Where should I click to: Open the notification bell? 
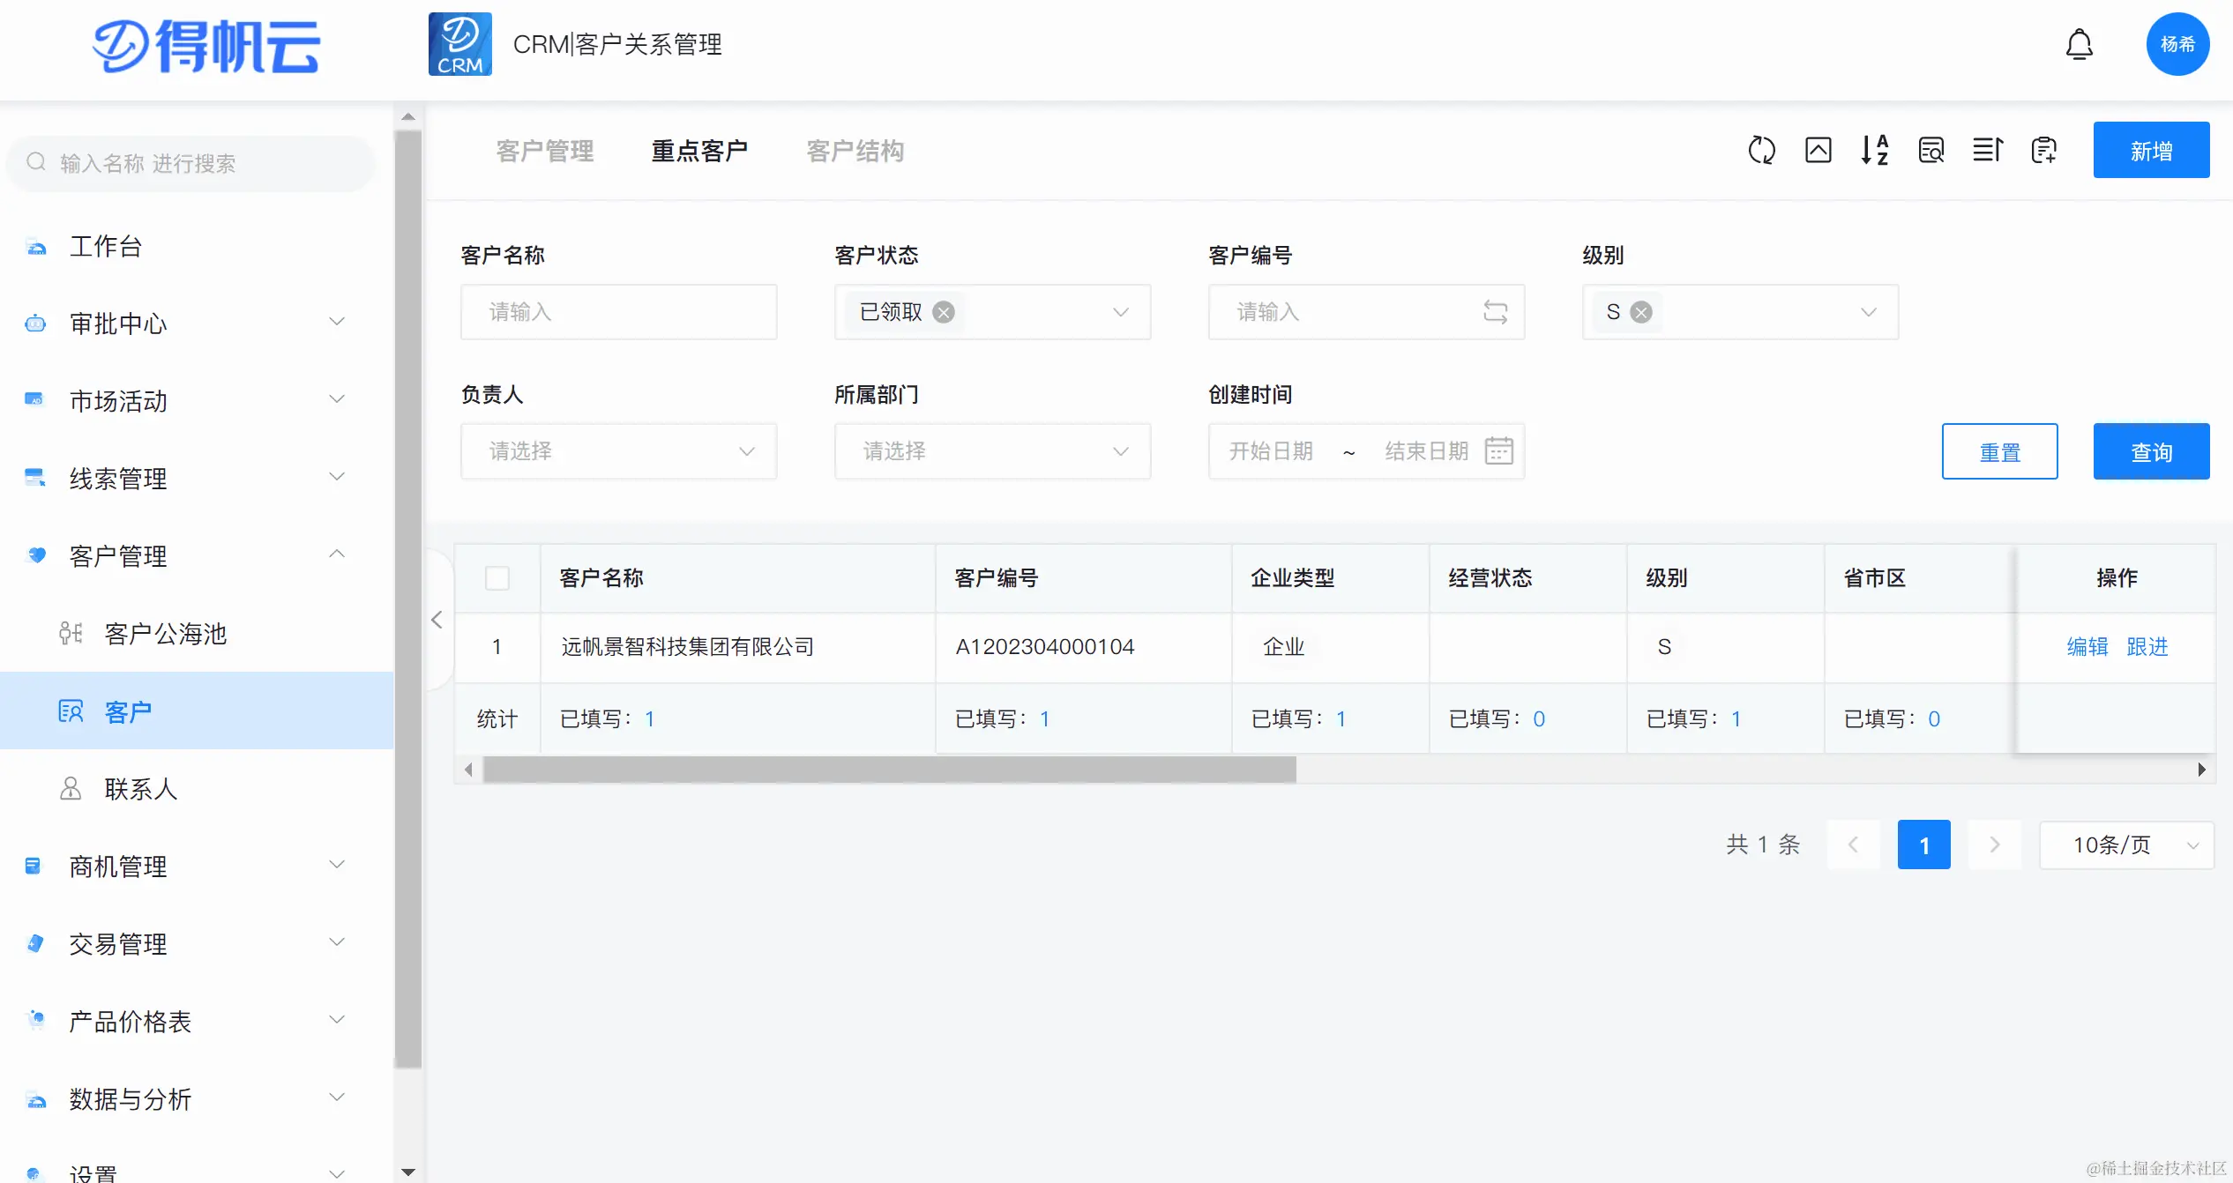coord(2079,44)
